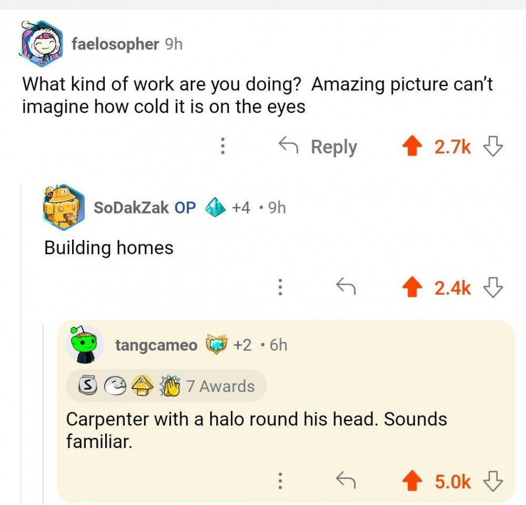Viewport: 526px width, 505px height.
Task: Click the diamond badge next to SoDakZak OP
Action: (x=214, y=207)
